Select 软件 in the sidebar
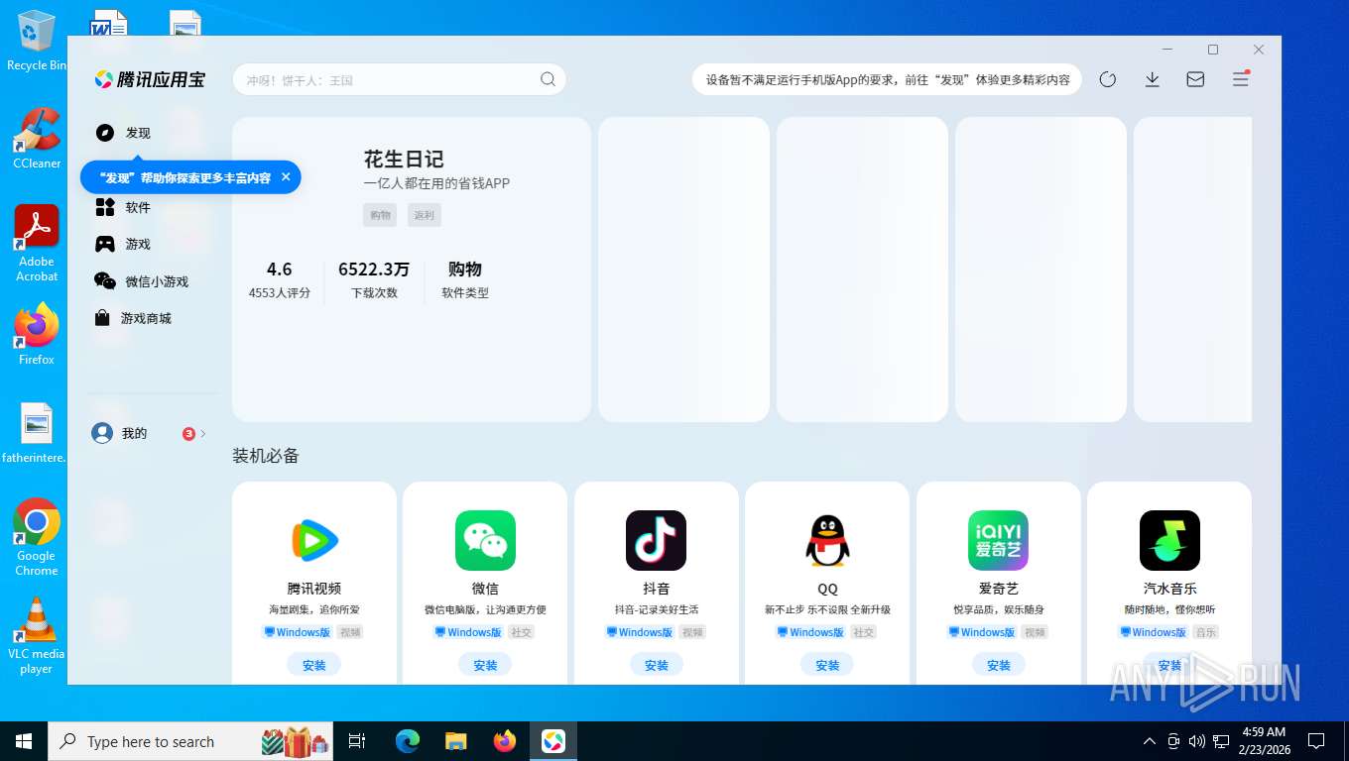Viewport: 1349px width, 761px height. tap(123, 207)
